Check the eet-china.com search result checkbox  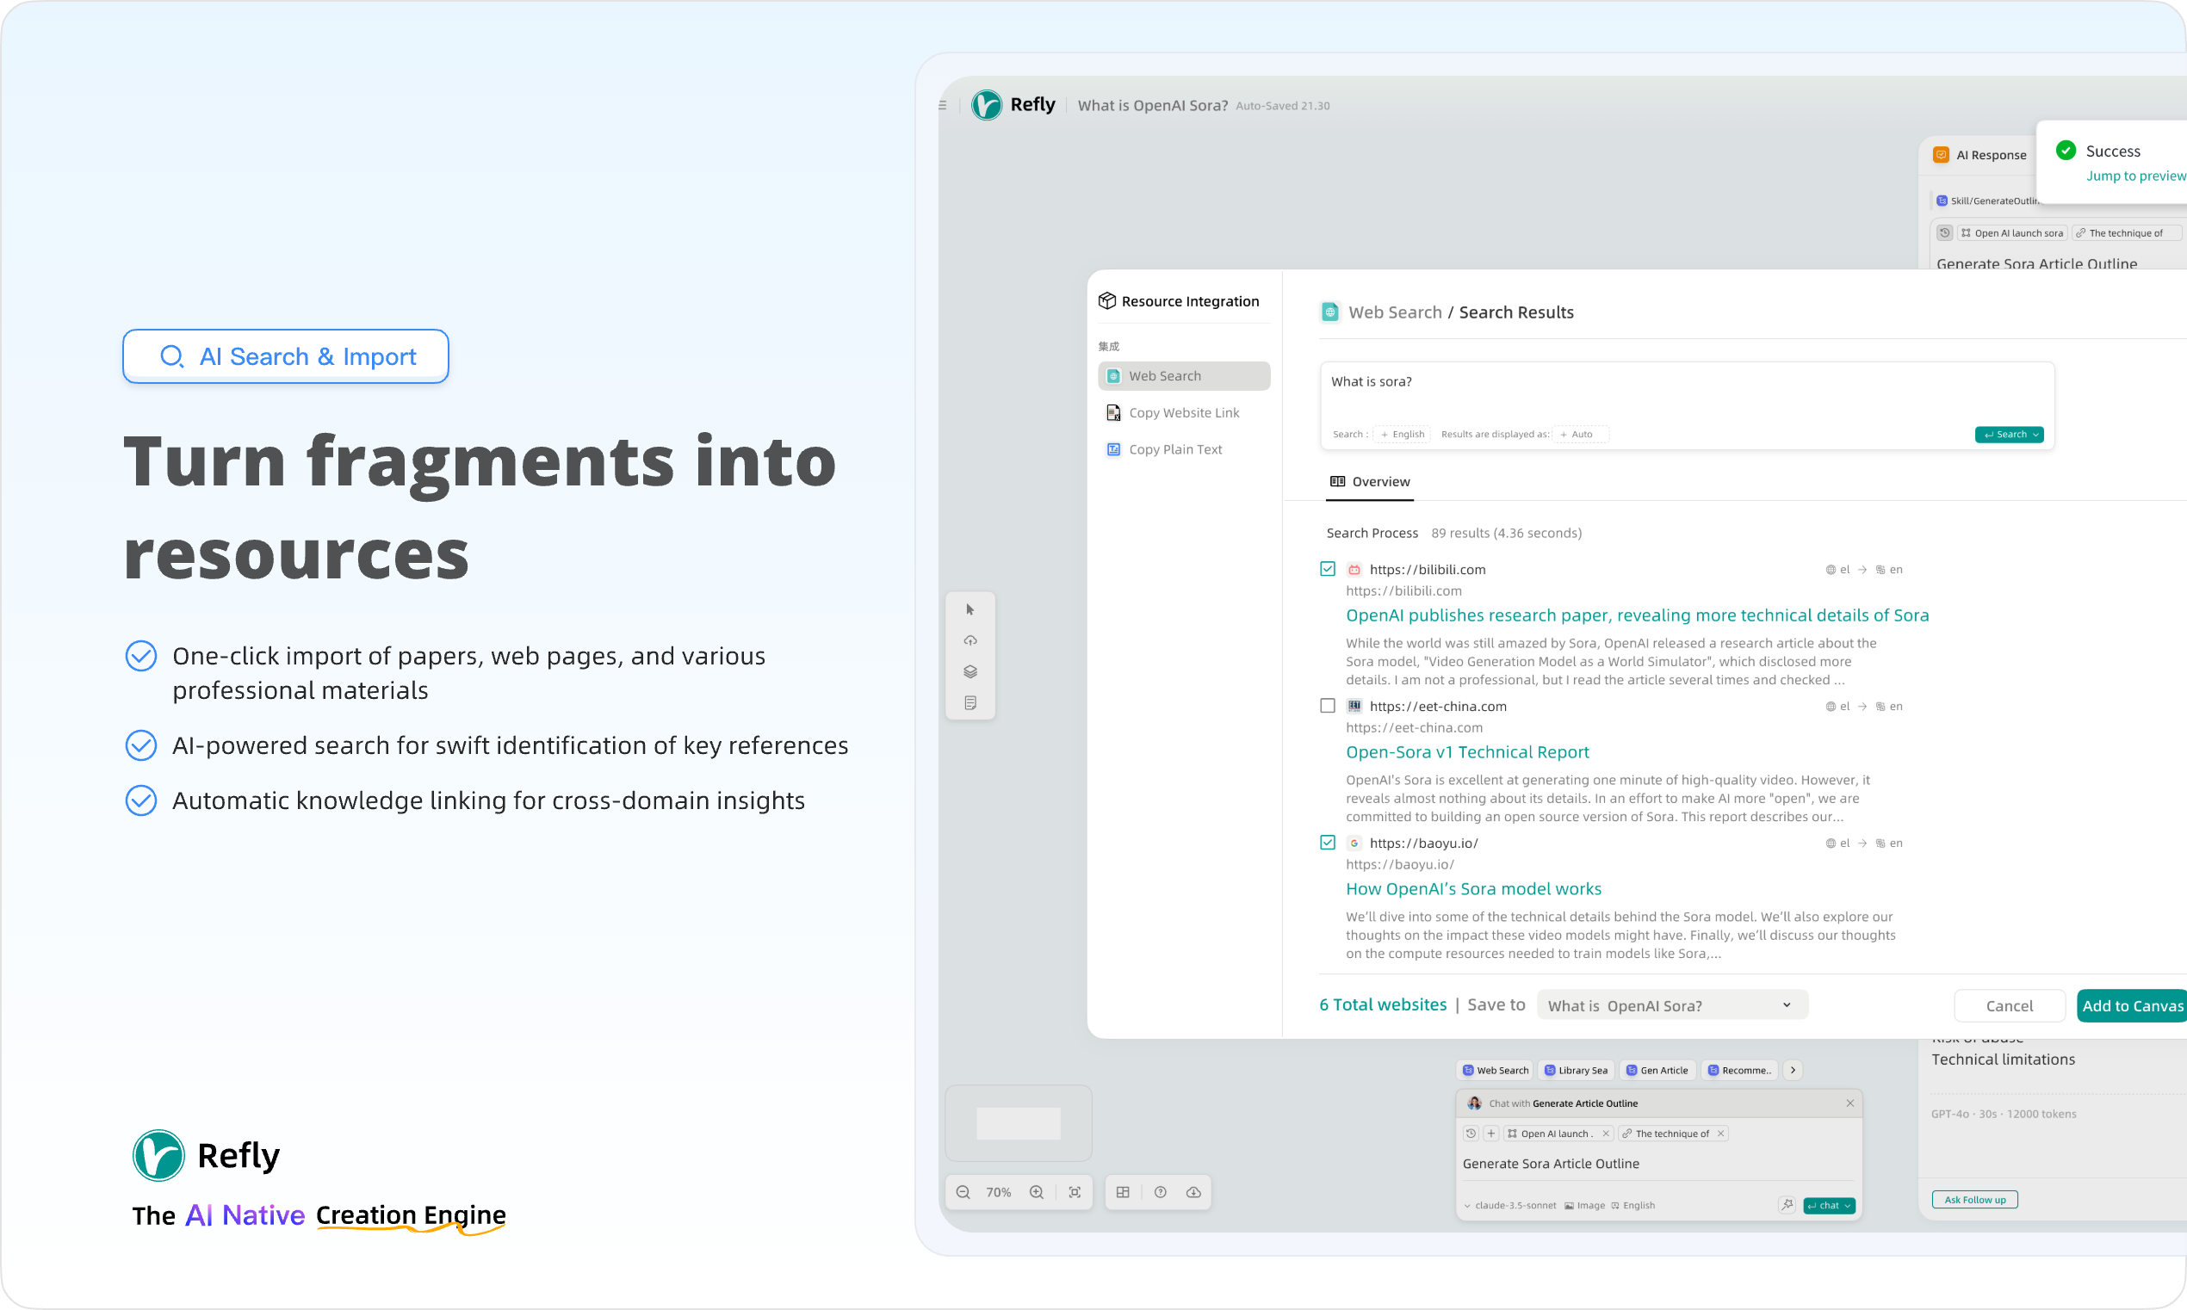coord(1327,706)
